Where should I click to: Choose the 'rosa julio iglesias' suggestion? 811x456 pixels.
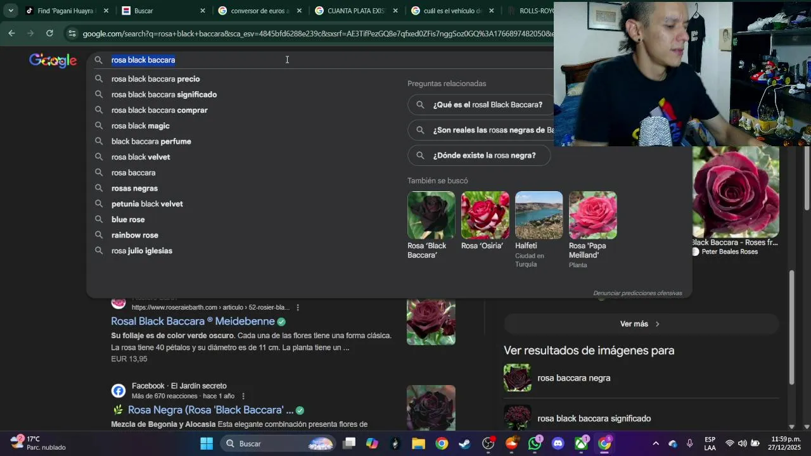(x=142, y=251)
